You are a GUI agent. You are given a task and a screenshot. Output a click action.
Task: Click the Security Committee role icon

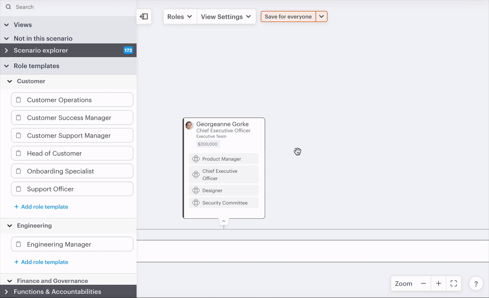click(196, 203)
